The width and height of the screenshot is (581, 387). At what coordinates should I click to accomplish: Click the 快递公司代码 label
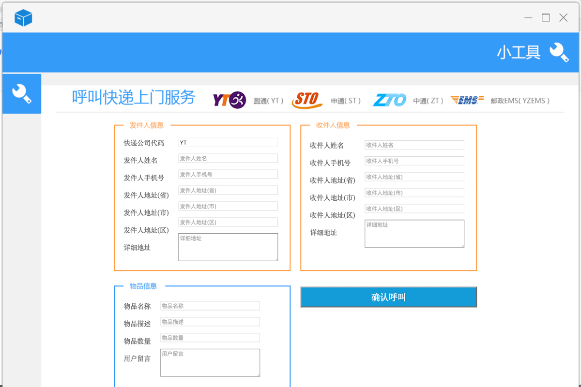pos(144,143)
